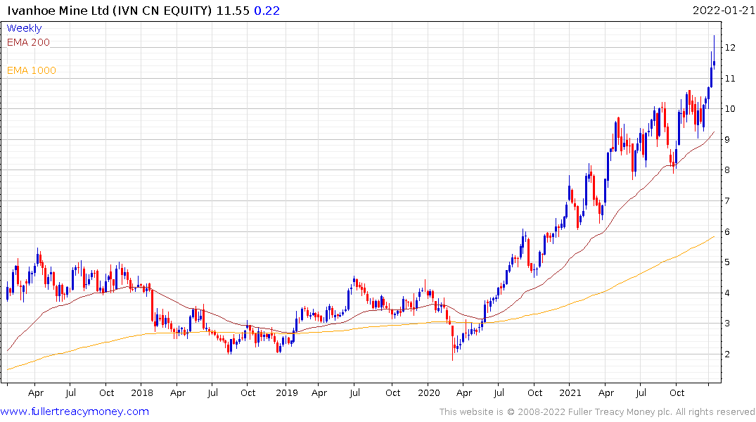Screen dimensions: 756x422
Task: Open the www.fullertreacymoney.com link
Action: [75, 411]
